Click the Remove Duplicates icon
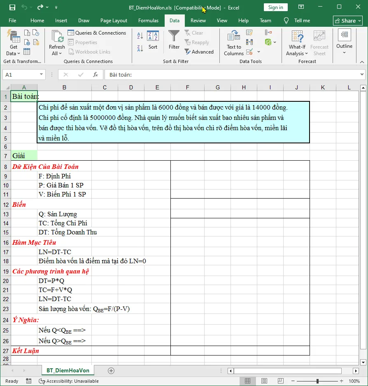This screenshot has height=386, width=368. (x=249, y=42)
